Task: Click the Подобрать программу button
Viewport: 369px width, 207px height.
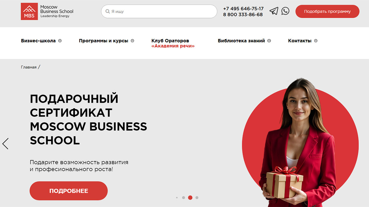Action: pos(327,11)
